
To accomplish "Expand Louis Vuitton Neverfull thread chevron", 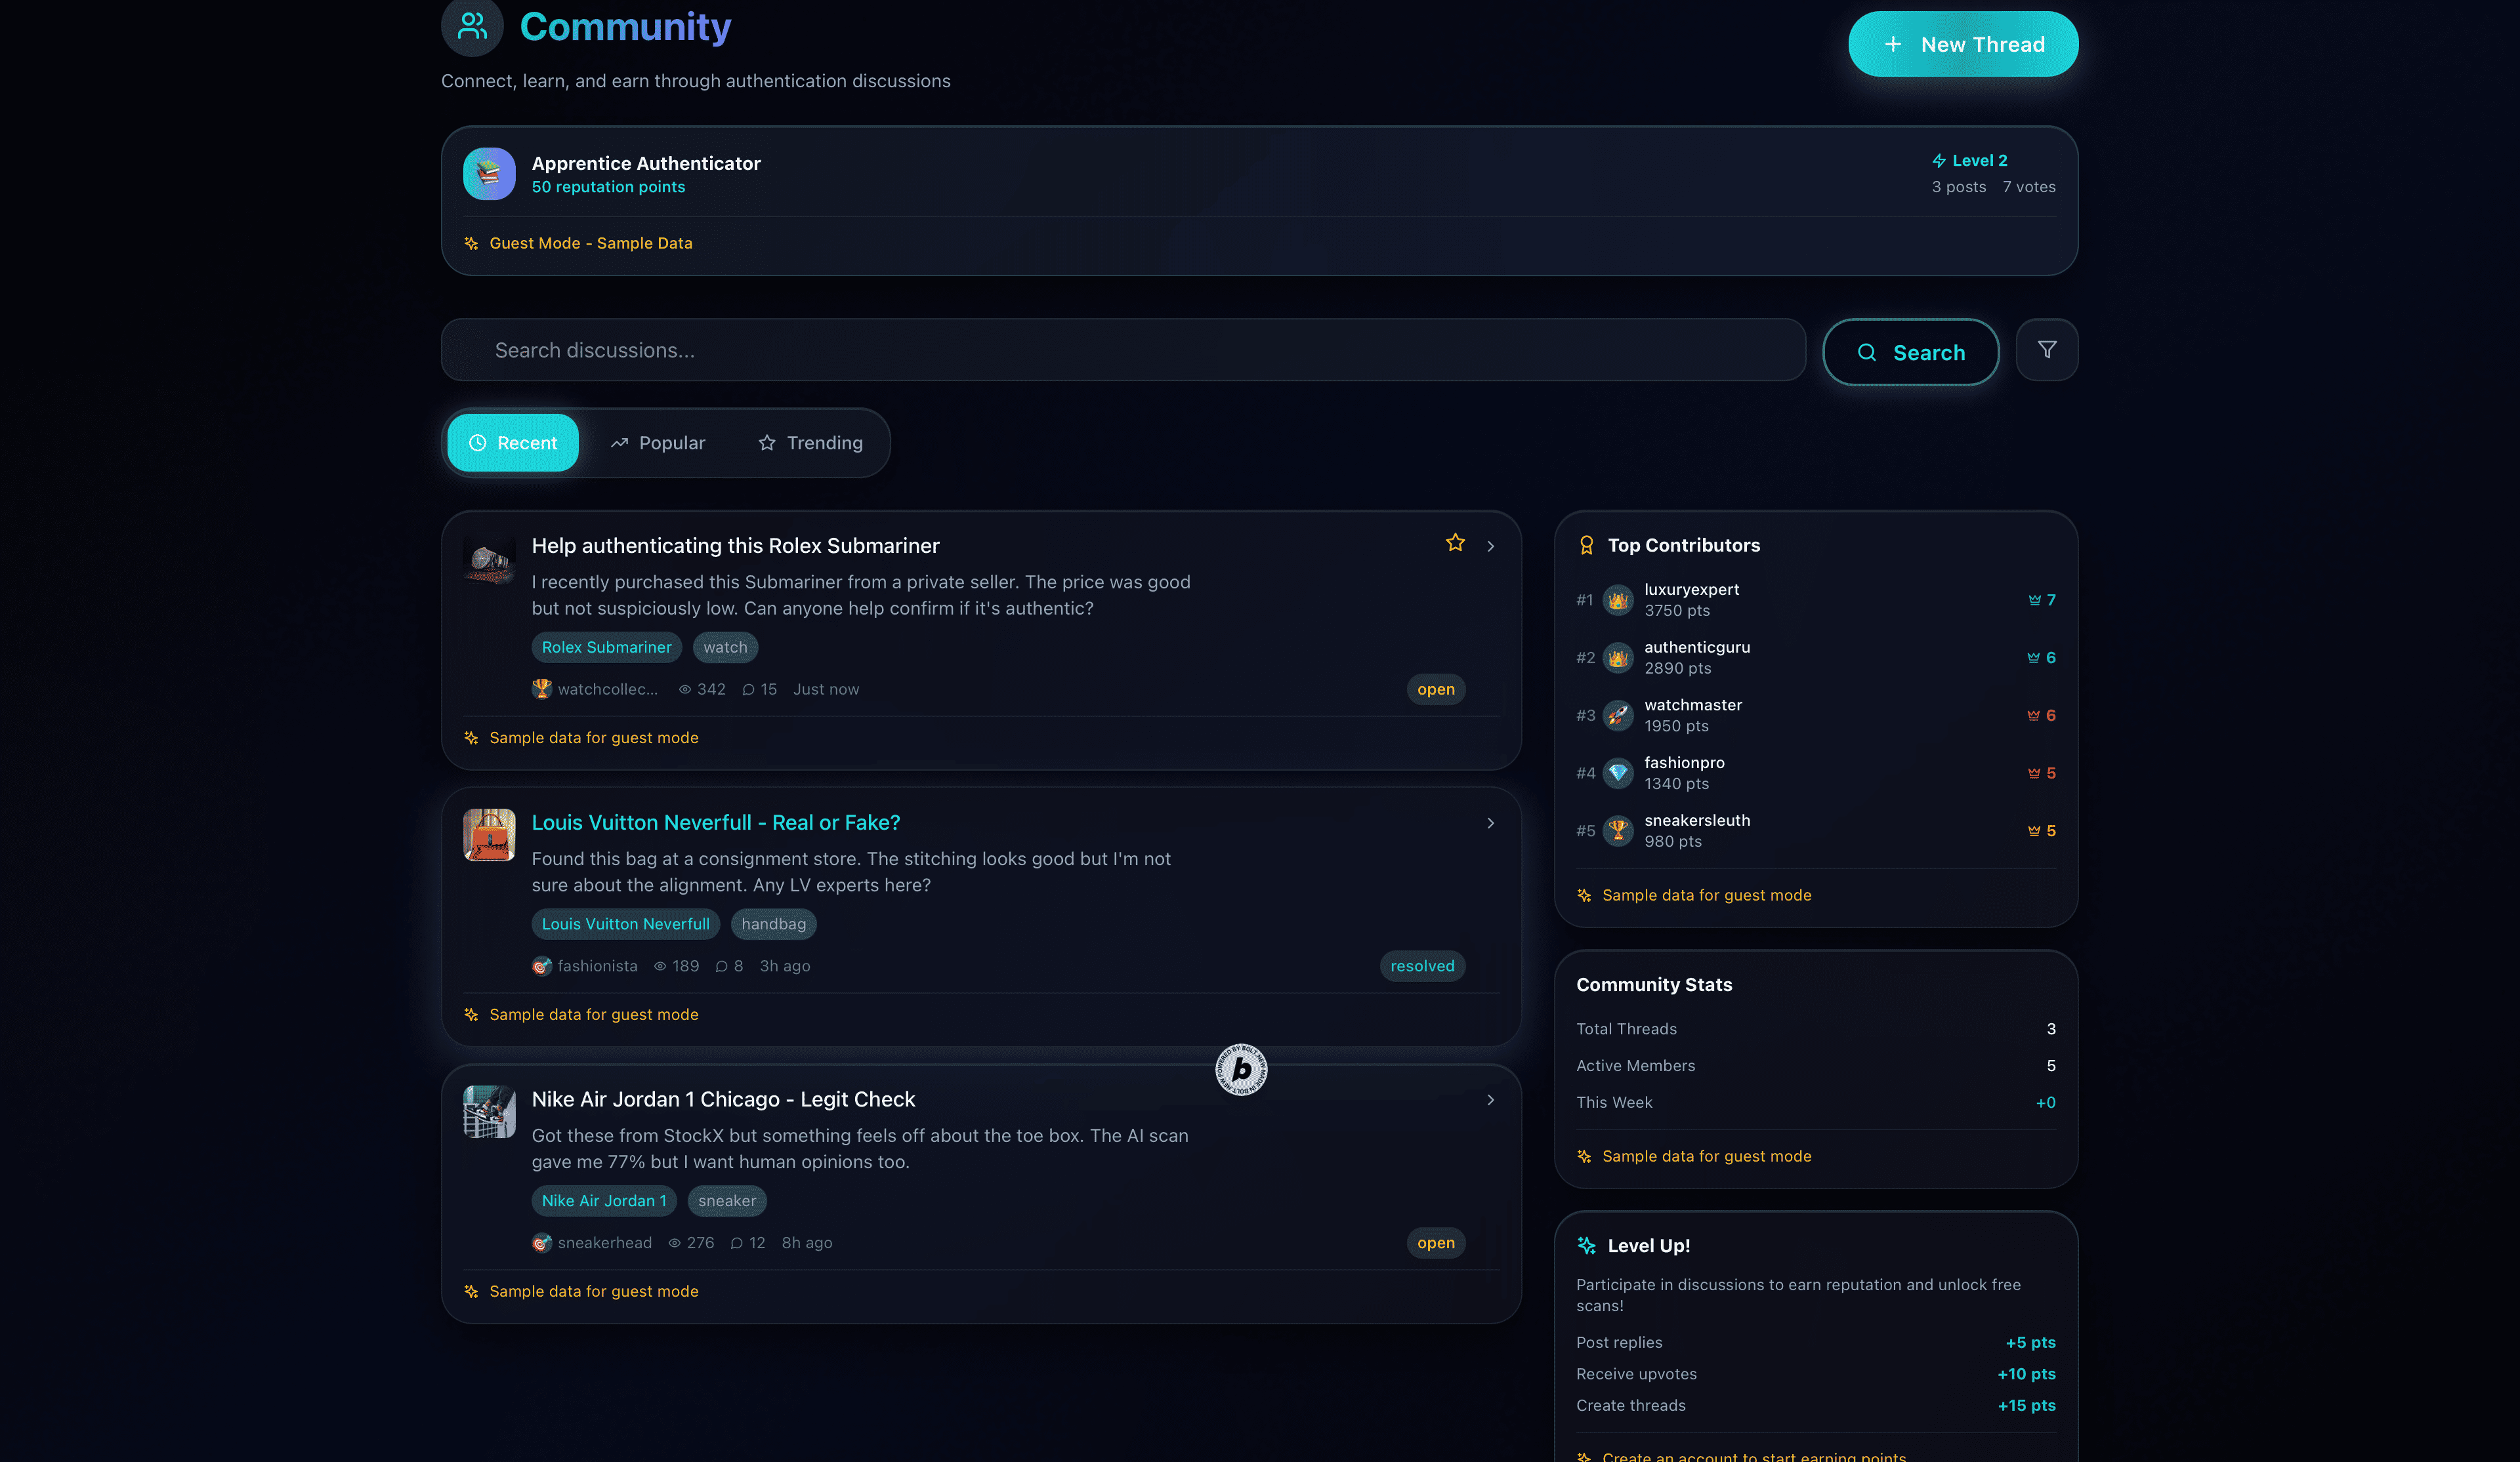I will pyautogui.click(x=1490, y=823).
